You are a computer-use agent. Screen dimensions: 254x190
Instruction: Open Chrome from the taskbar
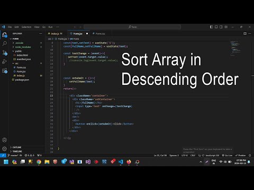point(39,162)
